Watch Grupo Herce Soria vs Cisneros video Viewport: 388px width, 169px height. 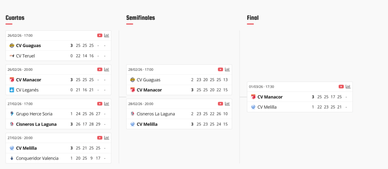[100, 103]
